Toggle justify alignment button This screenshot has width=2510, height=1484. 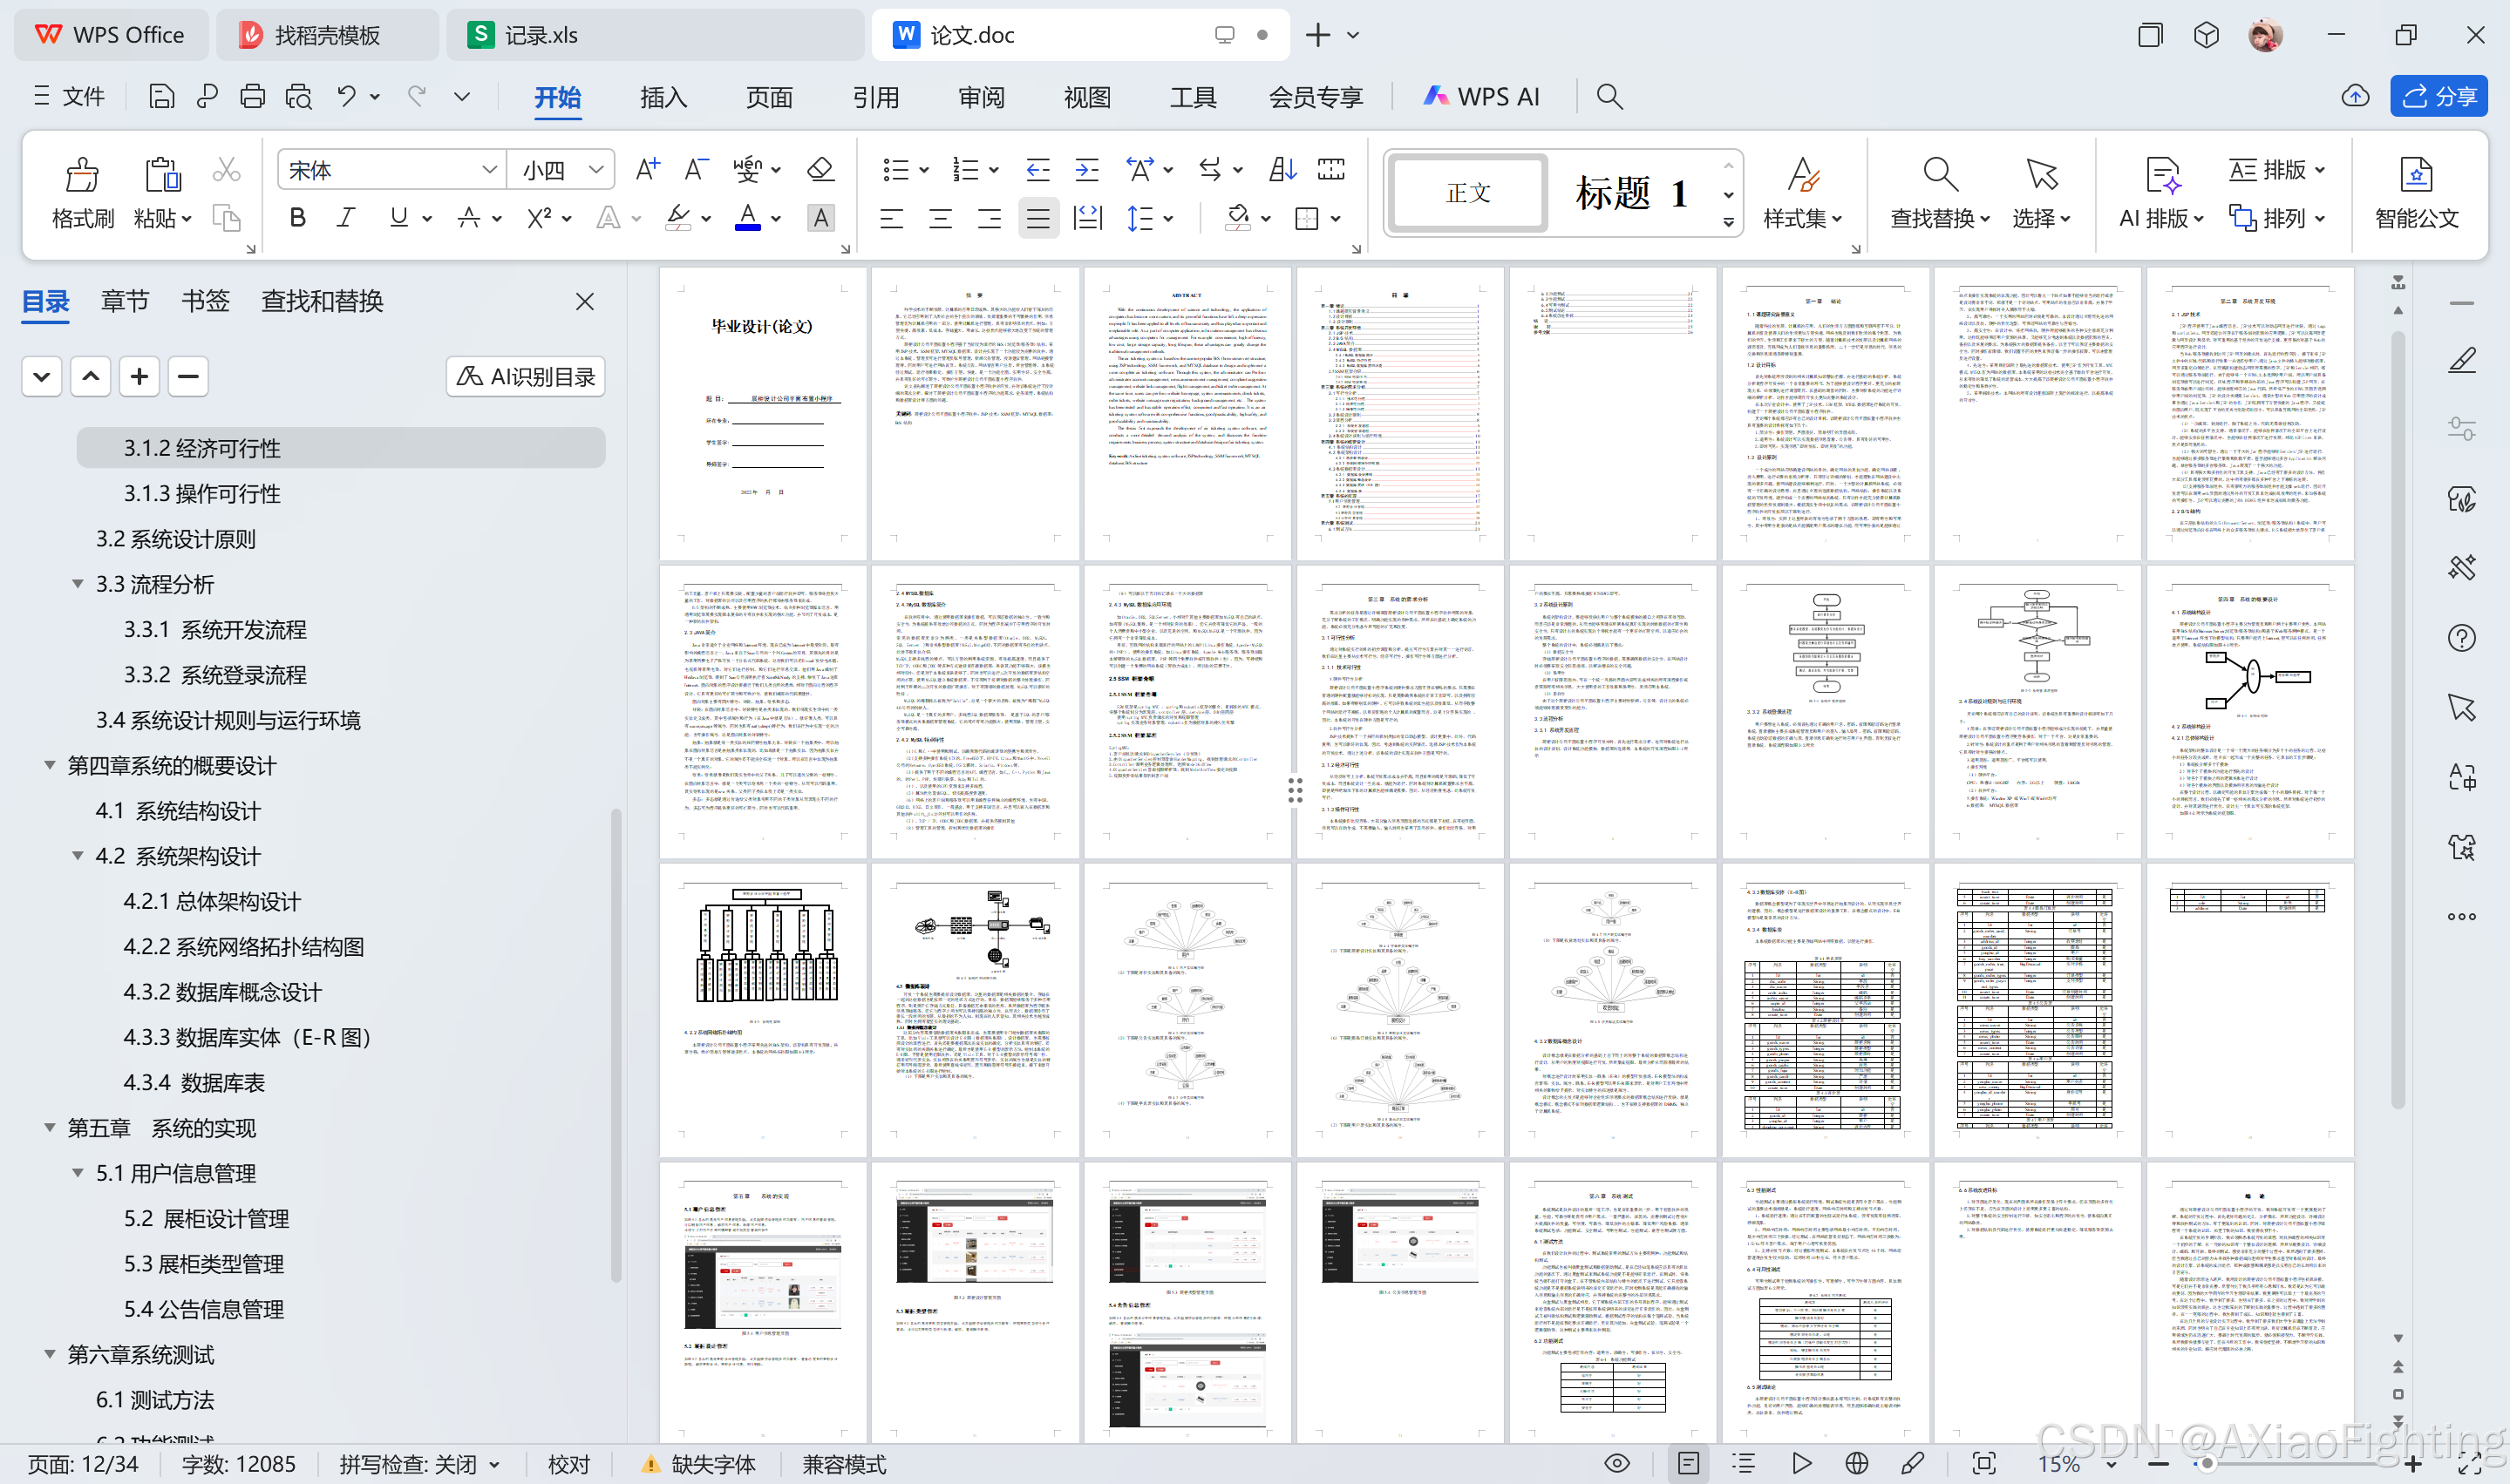pos(1038,218)
